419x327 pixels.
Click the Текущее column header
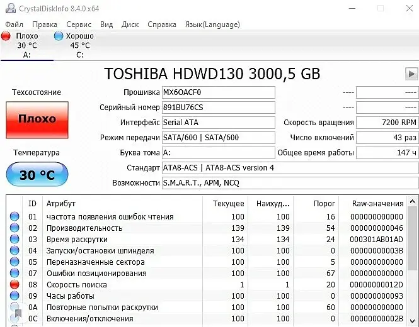[226, 204]
